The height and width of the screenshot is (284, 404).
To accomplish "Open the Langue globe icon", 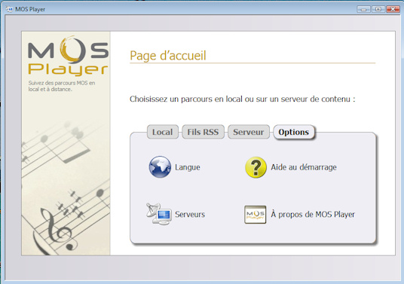I will [x=160, y=167].
